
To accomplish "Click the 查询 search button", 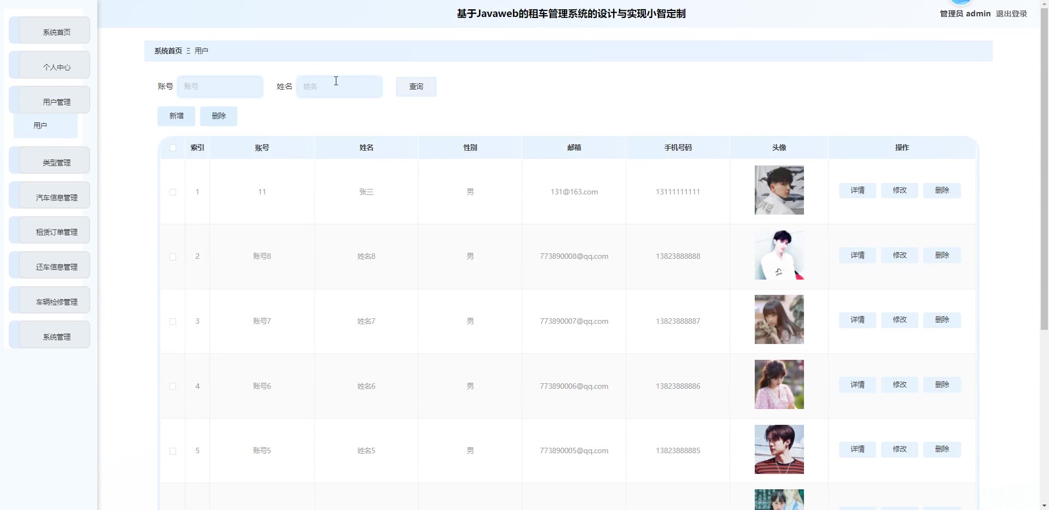I will 416,87.
